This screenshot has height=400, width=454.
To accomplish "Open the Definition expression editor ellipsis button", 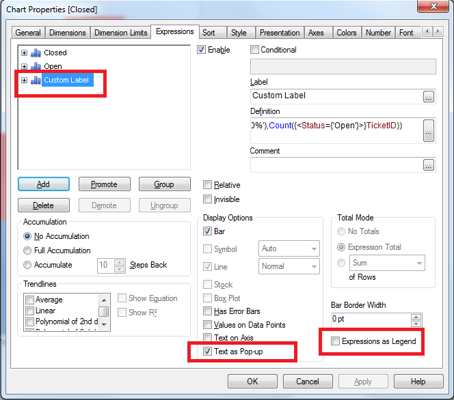I will 429,130.
